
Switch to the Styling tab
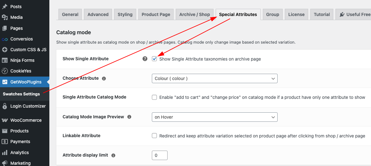click(x=125, y=14)
